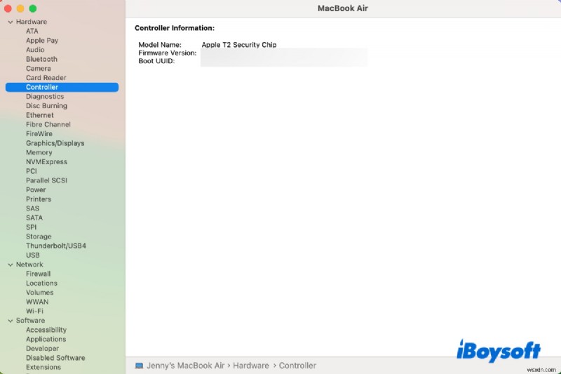Screen dimensions: 561x374
Task: Minimize the window with yellow button
Action: 20,8
